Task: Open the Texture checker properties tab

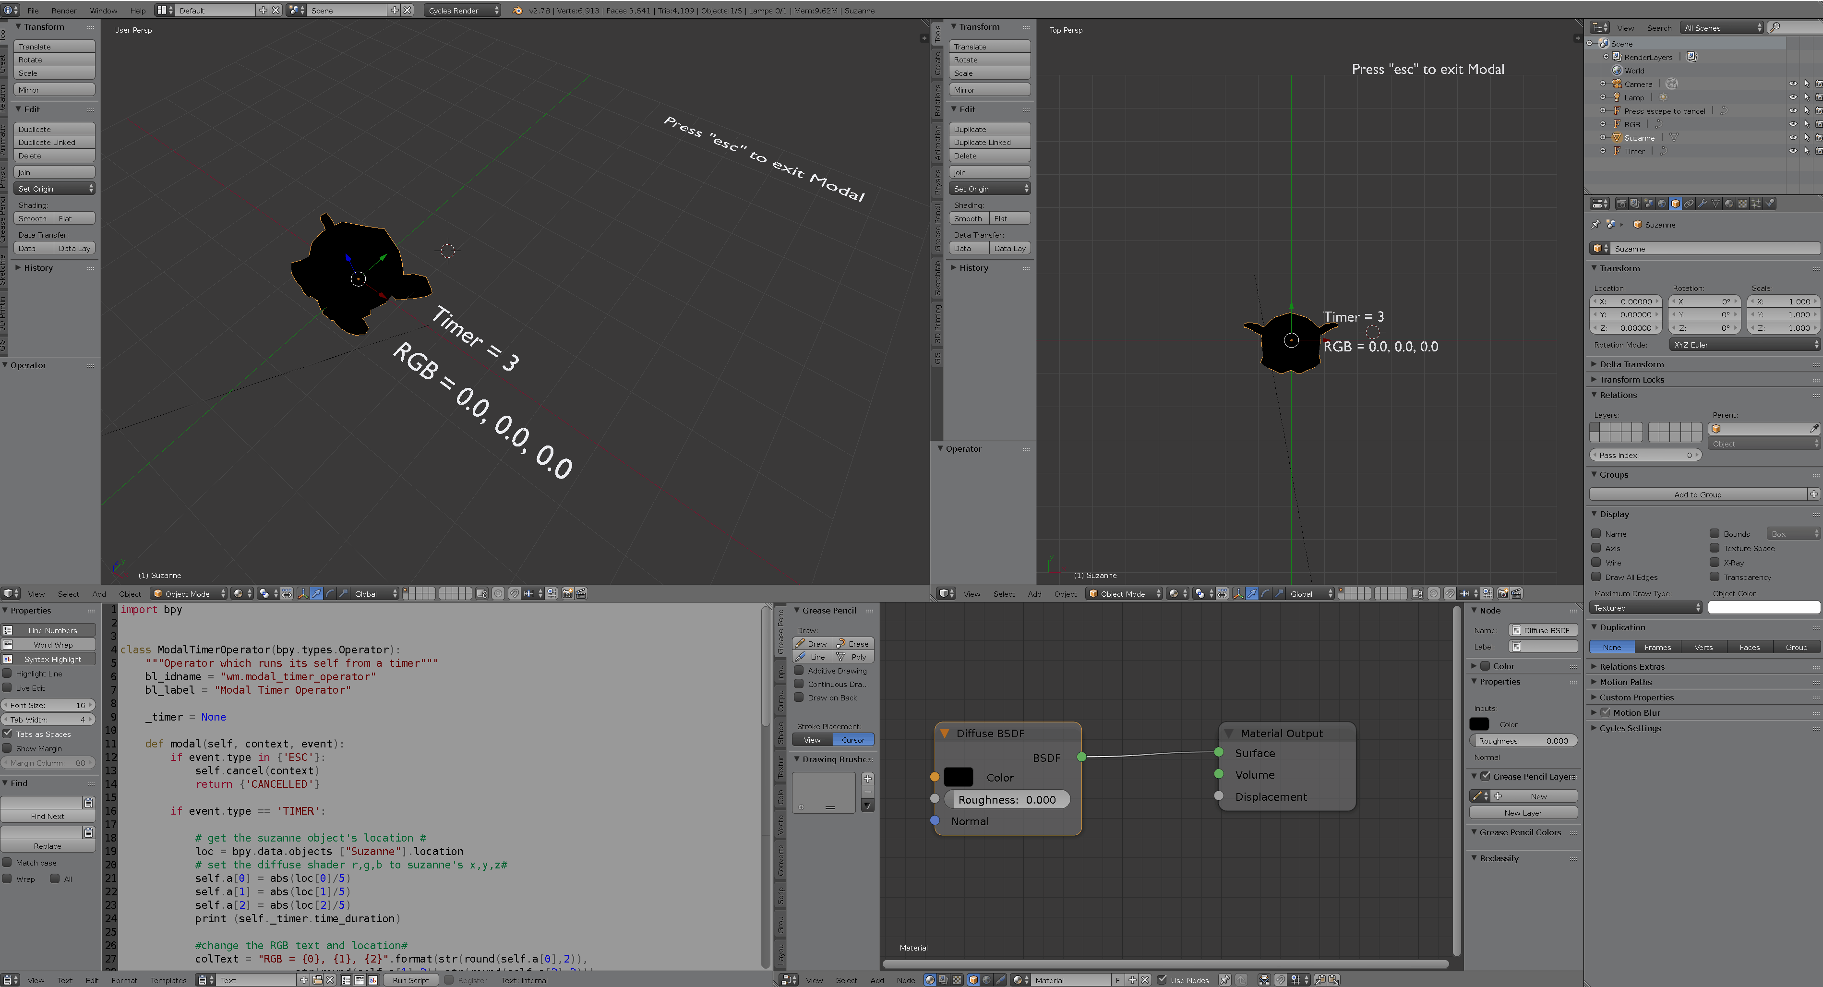Action: pos(1742,204)
